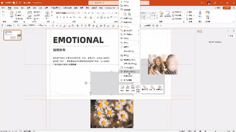Click the Comments button in the top right
Screen dimensions: 236x132
click(x=218, y=8)
